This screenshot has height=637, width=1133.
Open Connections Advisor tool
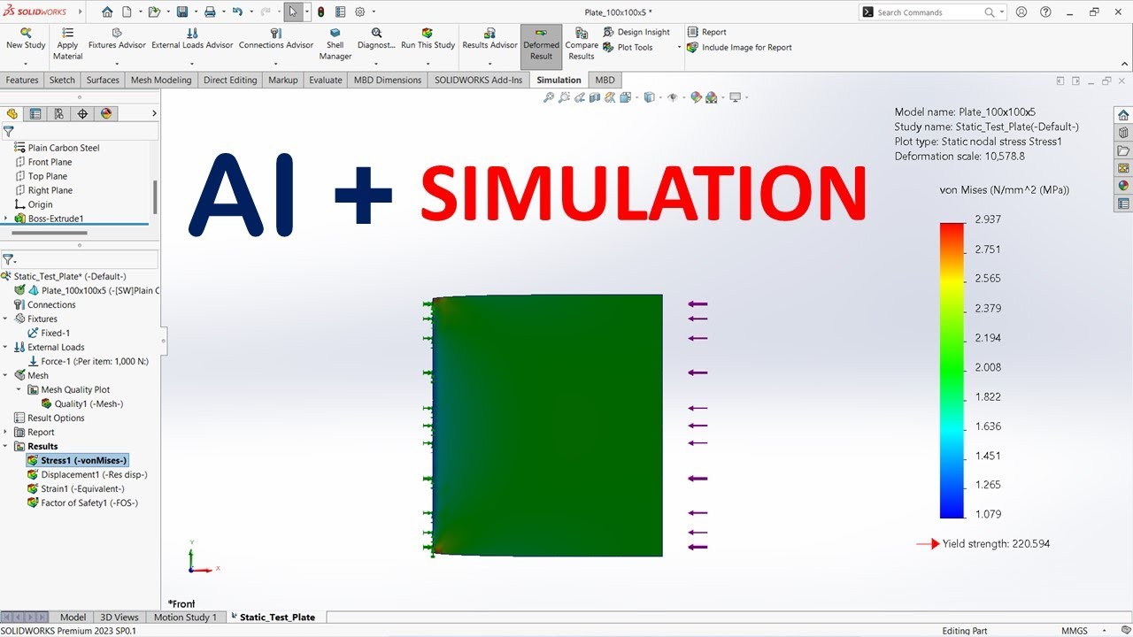coord(276,39)
